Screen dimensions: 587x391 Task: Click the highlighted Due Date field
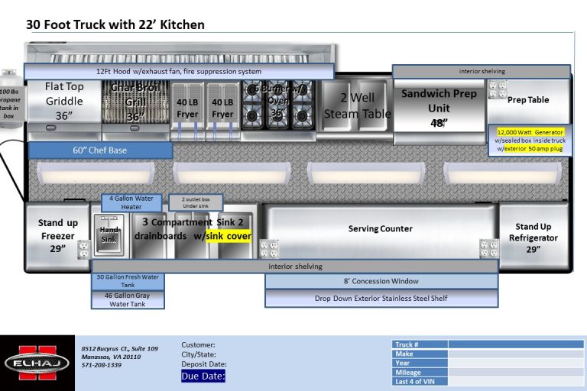point(203,375)
